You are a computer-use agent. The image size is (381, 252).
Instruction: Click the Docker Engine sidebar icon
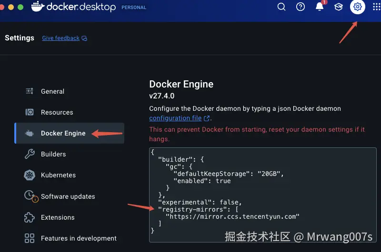(x=30, y=133)
